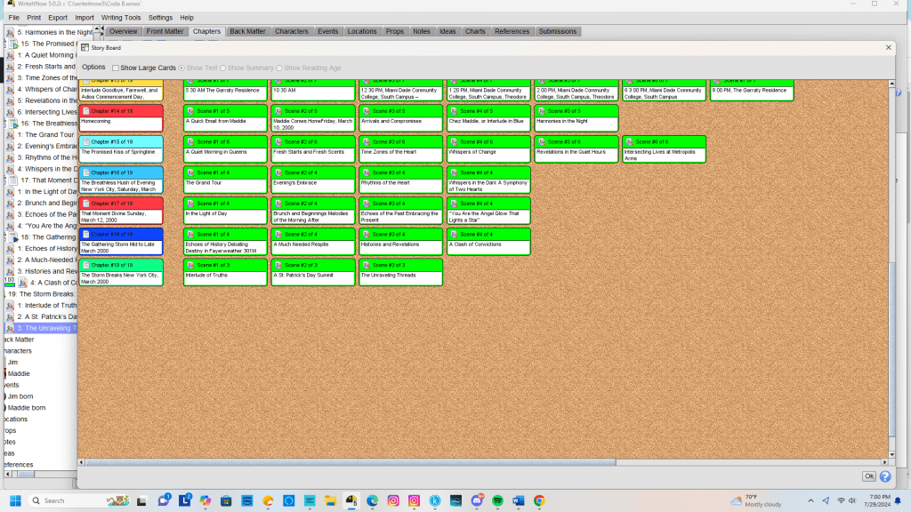The image size is (911, 512).
Task: Click the scene icon on 'The Unraveling Threads' card
Action: [366, 265]
